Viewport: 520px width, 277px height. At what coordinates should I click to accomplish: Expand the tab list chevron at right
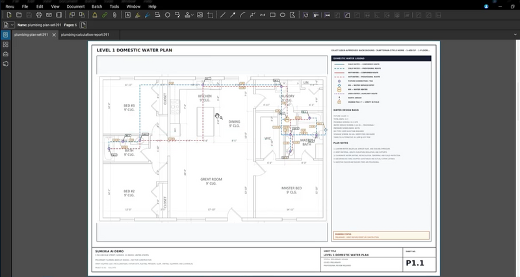[x=515, y=34]
